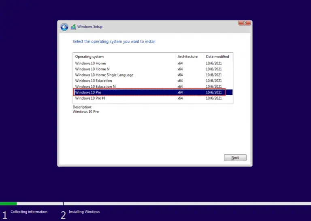Click 10/6/2021 date in Windows 10 Pro N row
Image resolution: width=311 pixels, height=221 pixels.
tap(214, 98)
